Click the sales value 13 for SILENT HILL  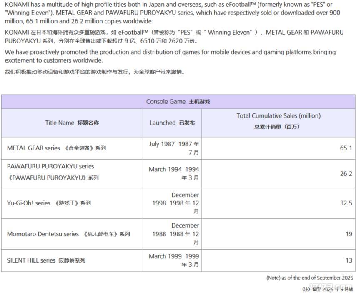click(348, 260)
